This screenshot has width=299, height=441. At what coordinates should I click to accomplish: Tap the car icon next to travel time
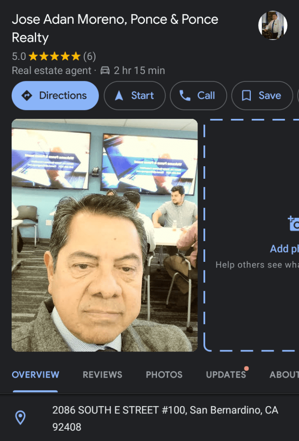pos(105,71)
